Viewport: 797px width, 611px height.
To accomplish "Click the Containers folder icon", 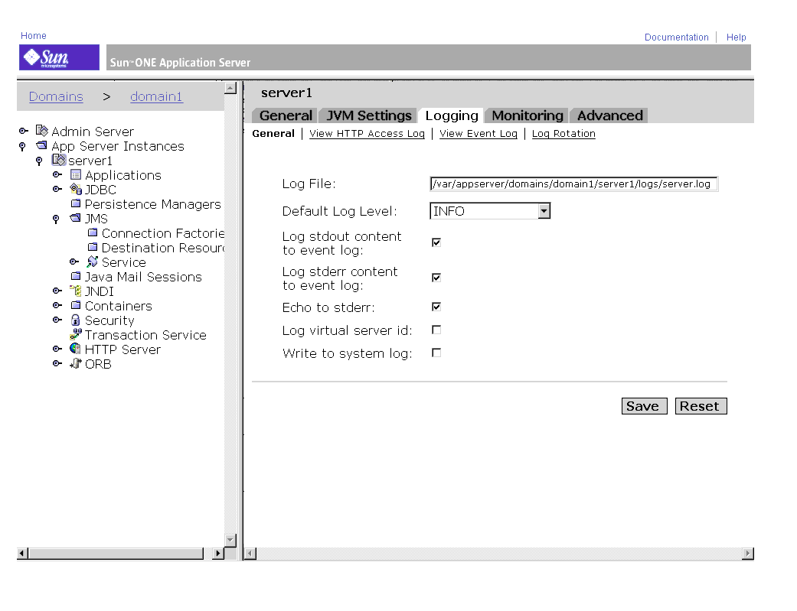I will click(76, 305).
